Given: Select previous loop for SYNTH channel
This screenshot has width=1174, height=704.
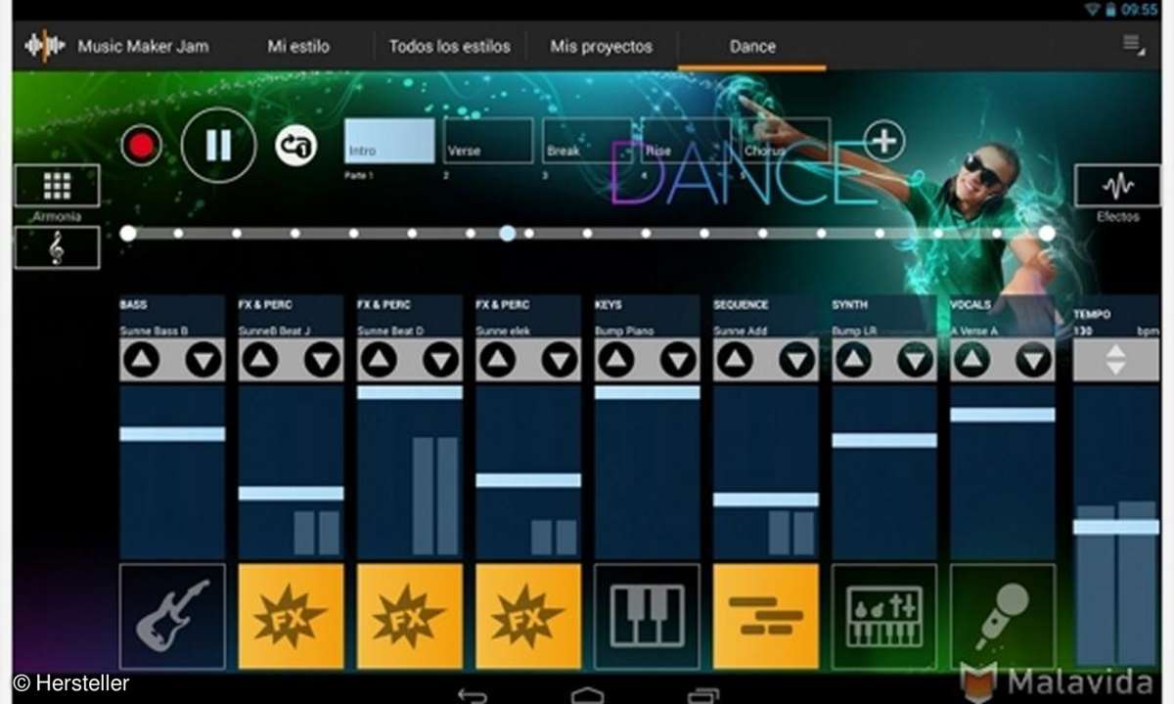Looking at the screenshot, I should tap(853, 361).
